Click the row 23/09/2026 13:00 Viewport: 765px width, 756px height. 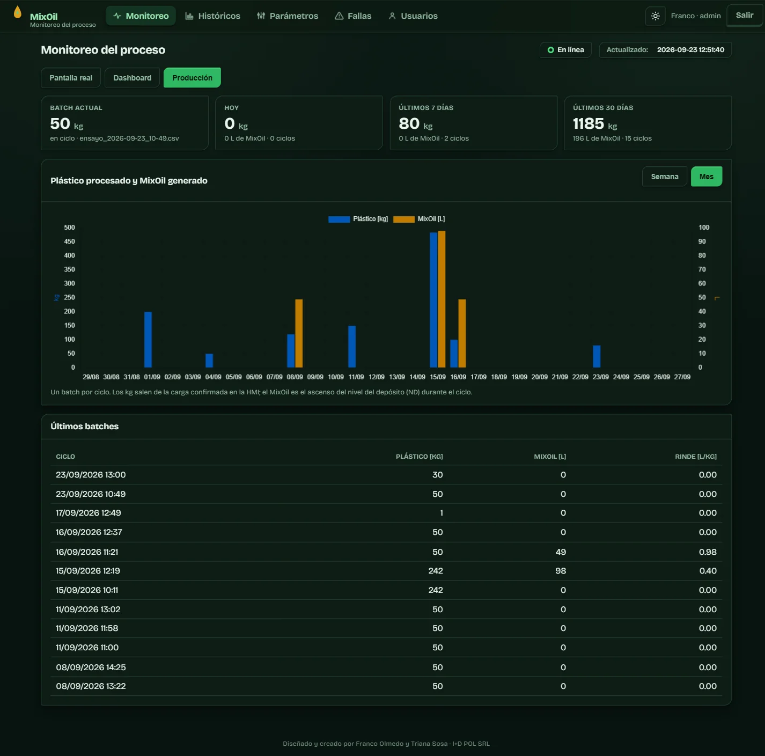[386, 475]
